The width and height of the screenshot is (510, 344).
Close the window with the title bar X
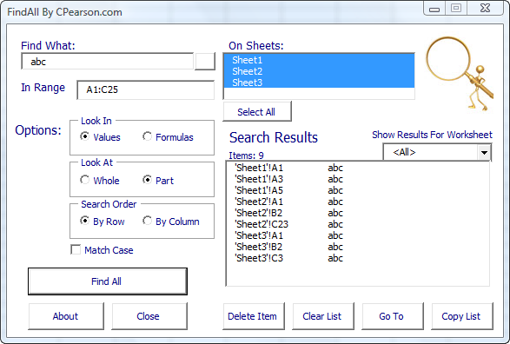pos(486,9)
